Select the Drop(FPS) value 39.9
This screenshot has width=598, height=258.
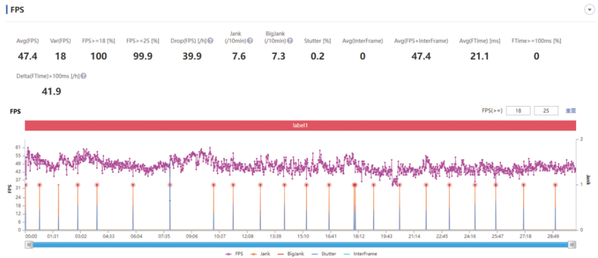tap(192, 56)
